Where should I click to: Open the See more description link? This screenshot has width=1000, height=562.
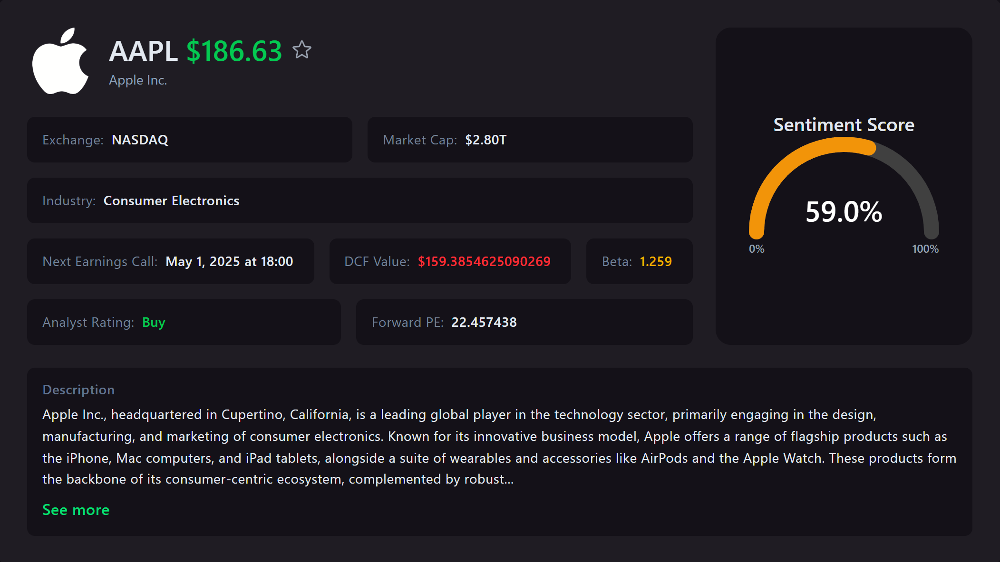[76, 510]
